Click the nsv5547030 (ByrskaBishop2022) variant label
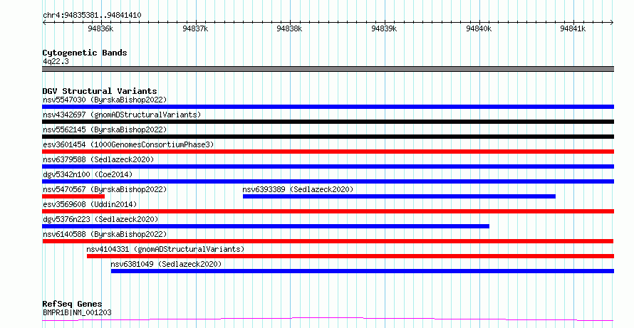 (x=105, y=100)
